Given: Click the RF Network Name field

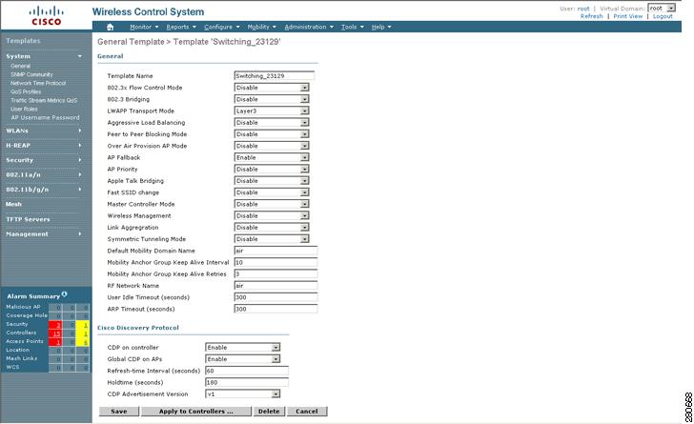Looking at the screenshot, I should [276, 286].
